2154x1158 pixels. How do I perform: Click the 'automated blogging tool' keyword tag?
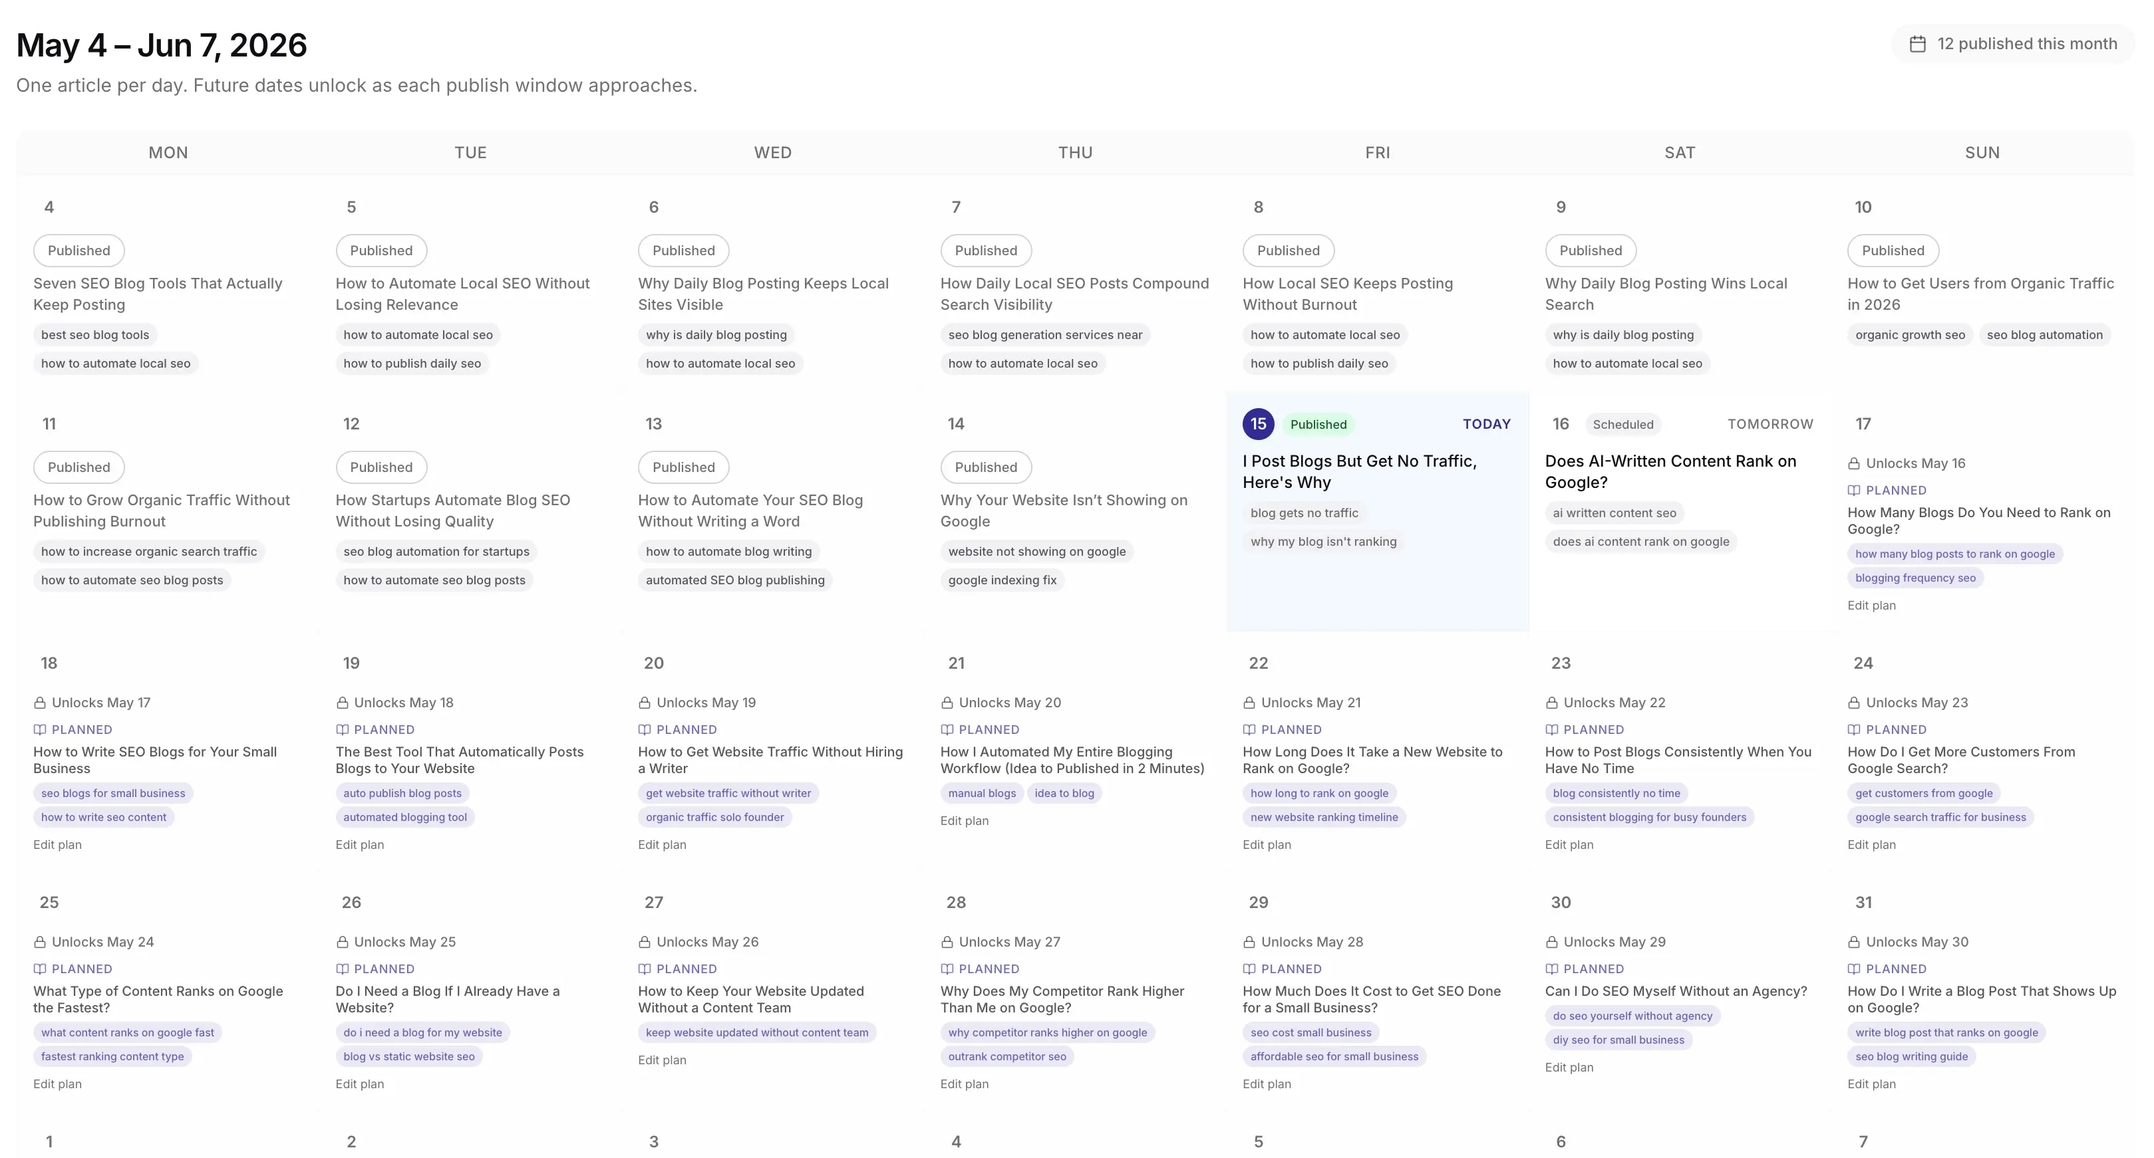(404, 818)
